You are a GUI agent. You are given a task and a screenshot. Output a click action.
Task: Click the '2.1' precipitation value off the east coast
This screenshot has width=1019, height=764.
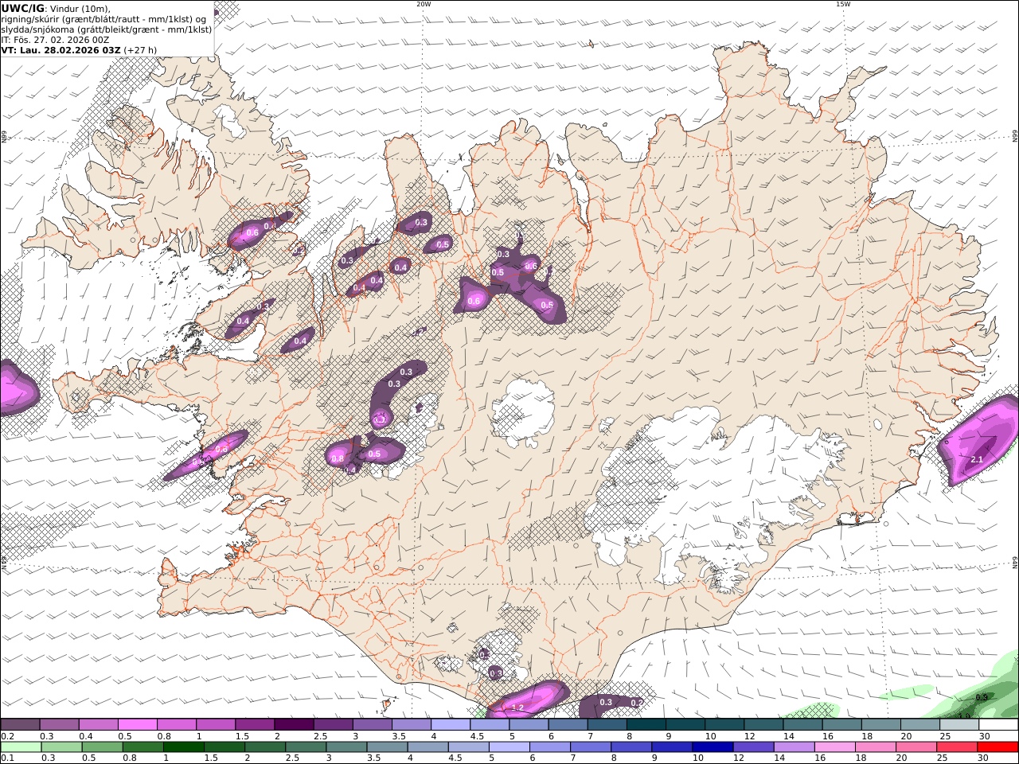[x=977, y=460]
